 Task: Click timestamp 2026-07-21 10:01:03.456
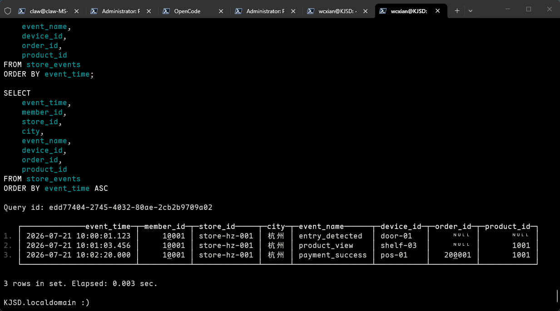pos(79,245)
